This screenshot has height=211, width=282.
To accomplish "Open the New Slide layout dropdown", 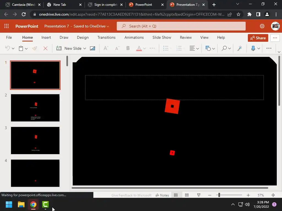I will (85, 48).
